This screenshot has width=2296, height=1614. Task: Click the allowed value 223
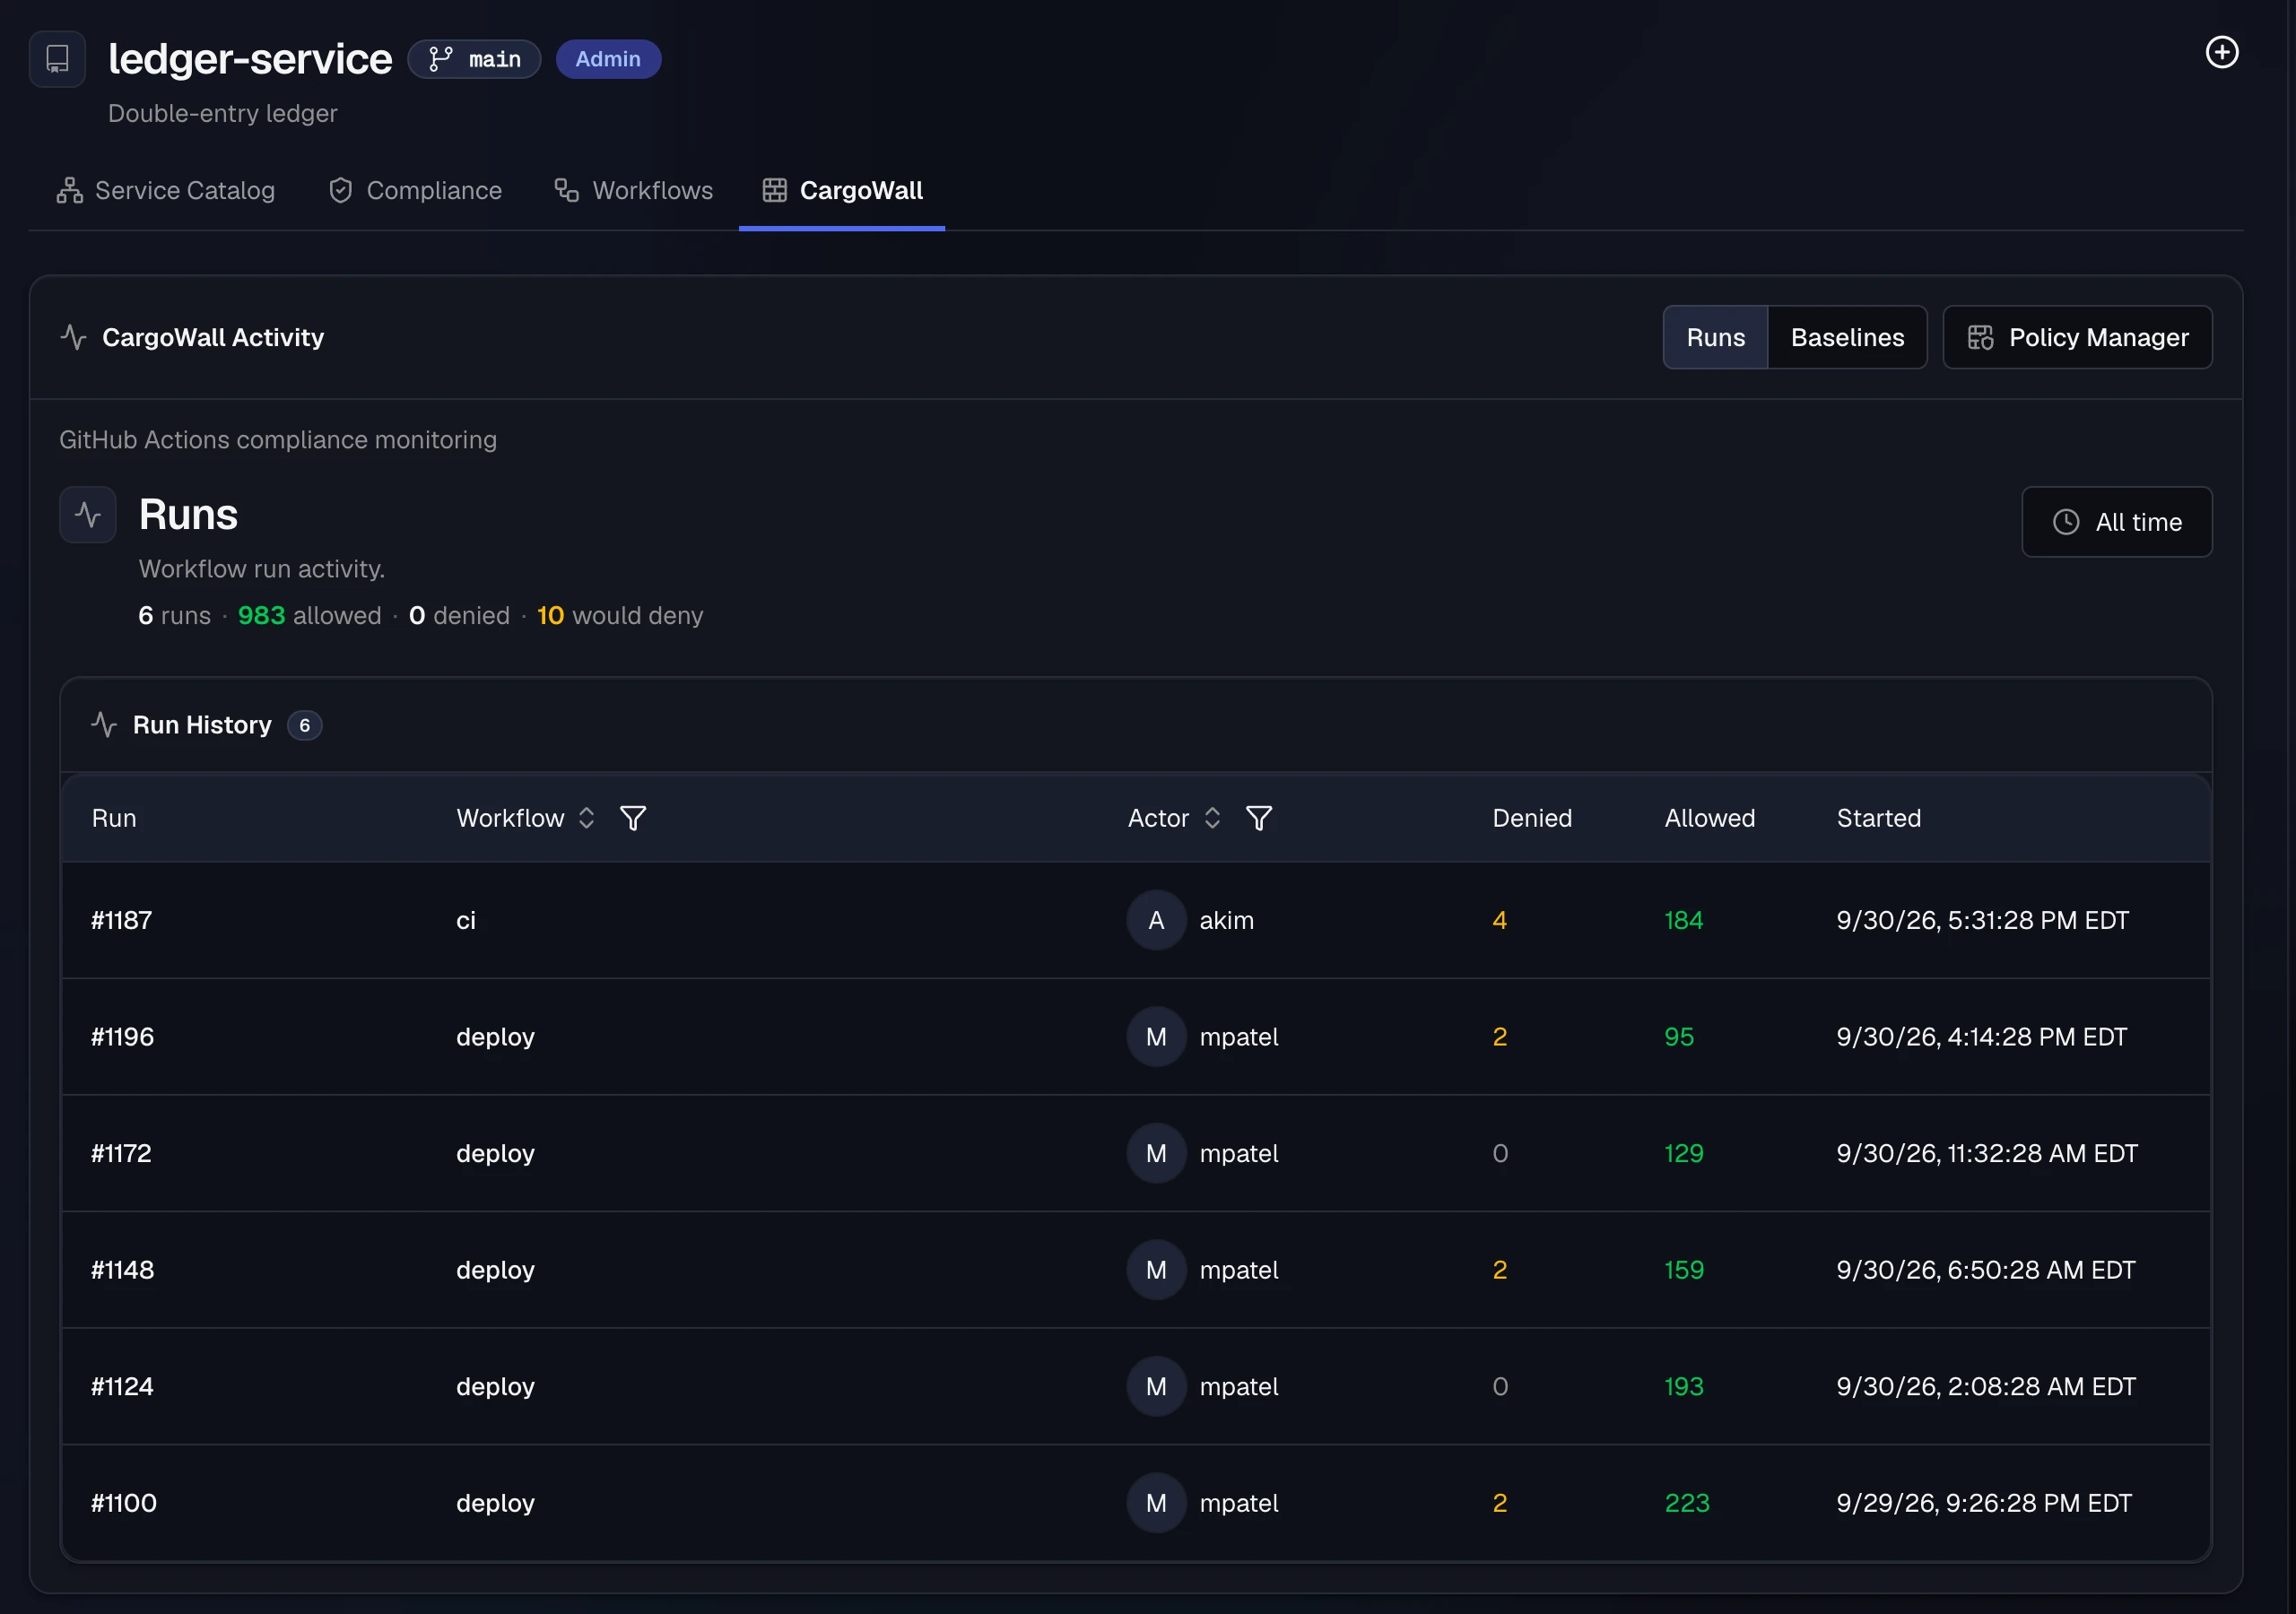(1687, 1503)
